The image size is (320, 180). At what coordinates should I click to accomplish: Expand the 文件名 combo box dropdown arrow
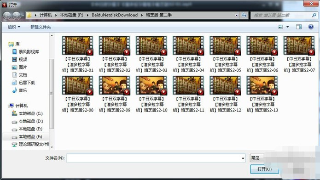coord(243,158)
